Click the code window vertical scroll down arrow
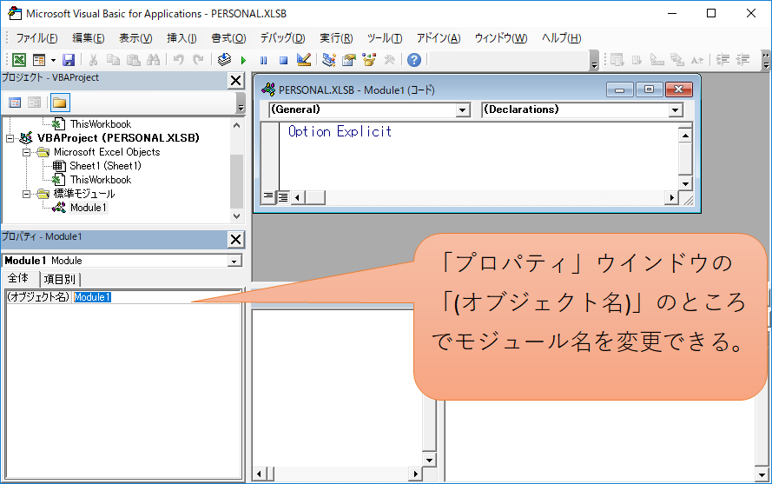Viewport: 772px width, 484px height. click(685, 183)
